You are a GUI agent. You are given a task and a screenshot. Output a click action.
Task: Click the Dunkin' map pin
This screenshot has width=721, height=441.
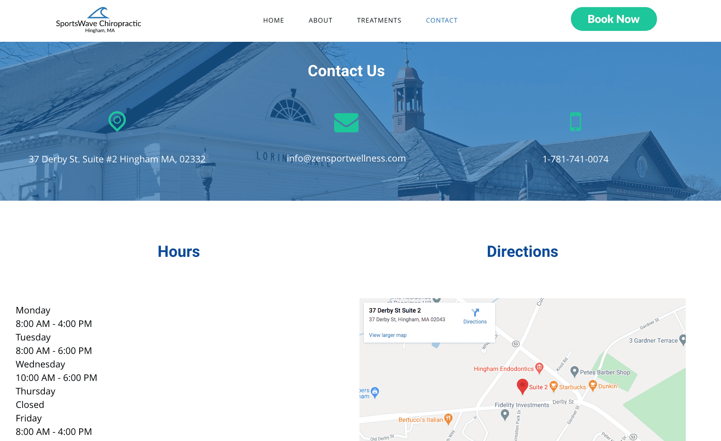click(x=592, y=385)
